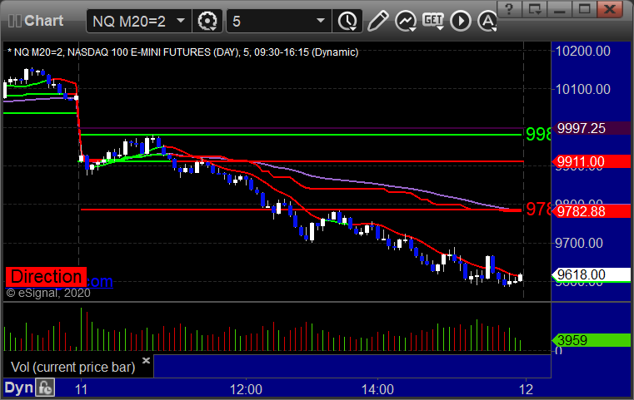Image resolution: width=634 pixels, height=400 pixels.
Task: Close the Vol study panel with X
Action: point(146,360)
